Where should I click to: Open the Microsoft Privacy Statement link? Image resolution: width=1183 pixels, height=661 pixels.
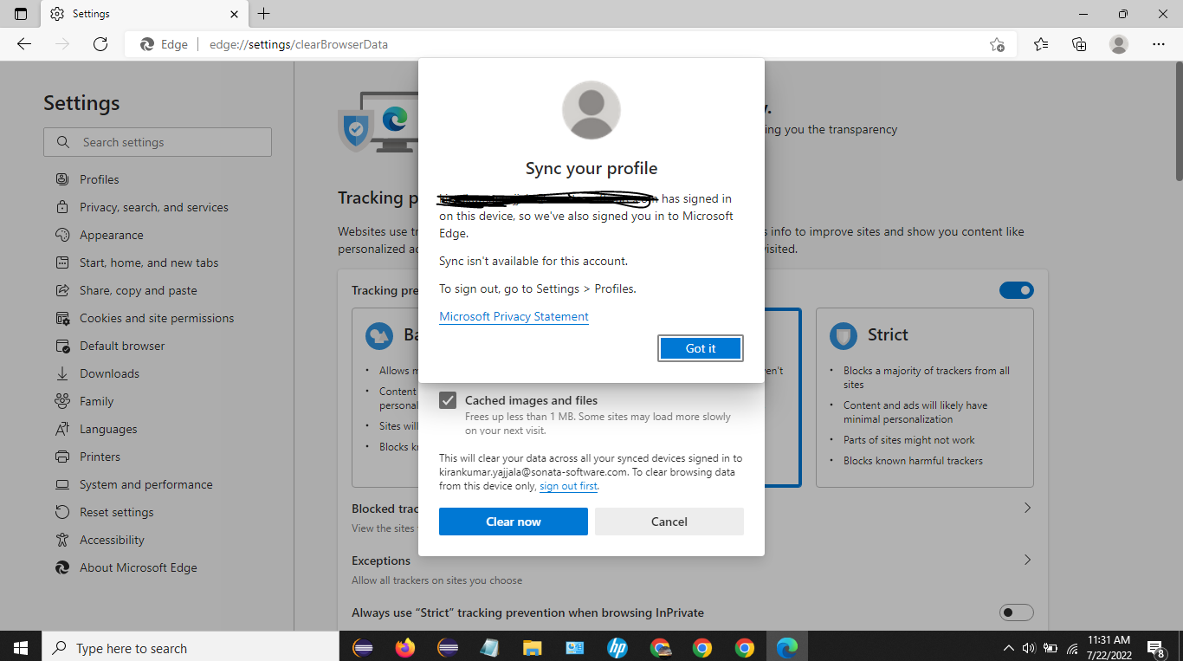coord(514,317)
